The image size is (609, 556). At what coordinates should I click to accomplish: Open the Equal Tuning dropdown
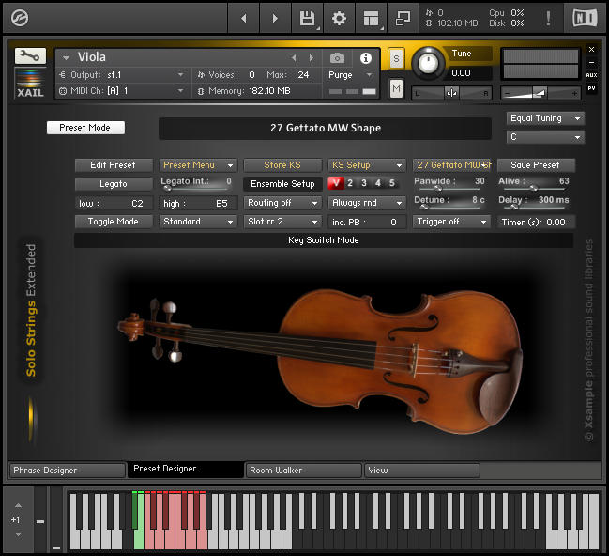click(x=545, y=118)
